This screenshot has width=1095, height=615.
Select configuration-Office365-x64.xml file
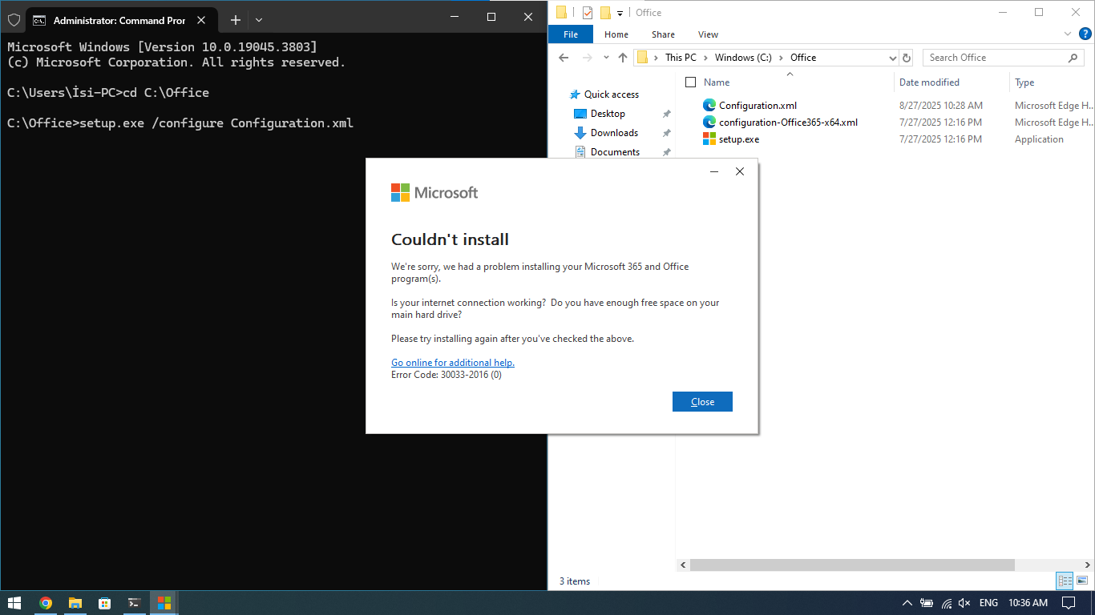(x=788, y=123)
